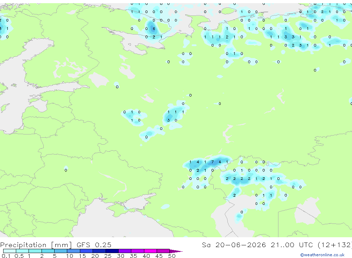The width and height of the screenshot is (352, 258).
Task: Click the '20' legend scale label
Action: pos(95,256)
